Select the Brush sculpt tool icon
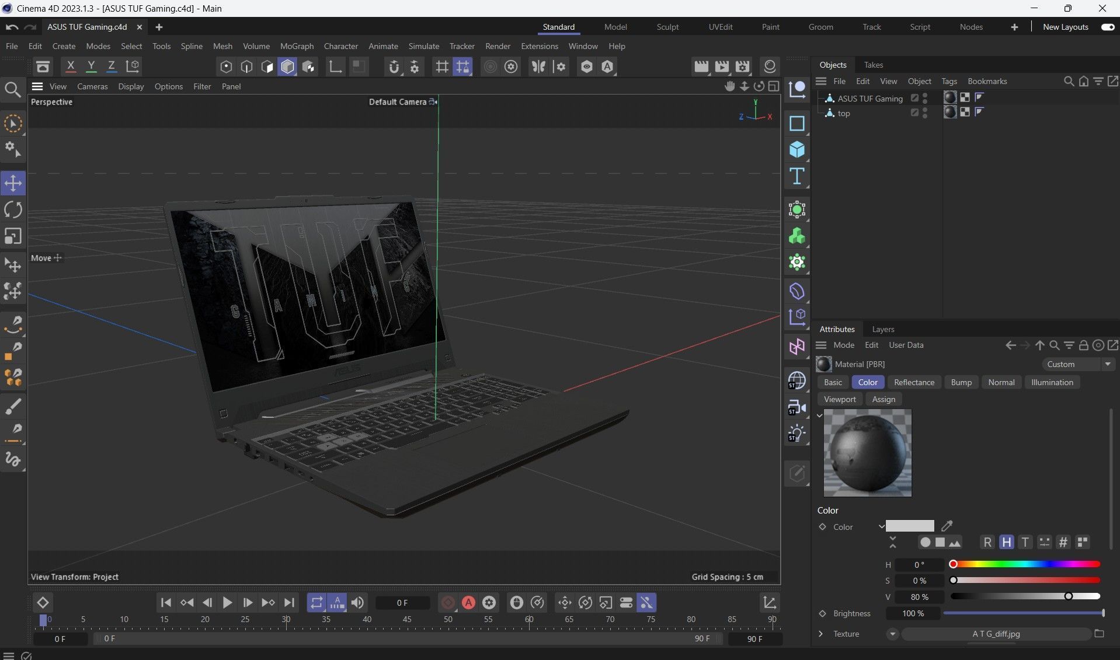Image resolution: width=1120 pixels, height=660 pixels. [13, 407]
